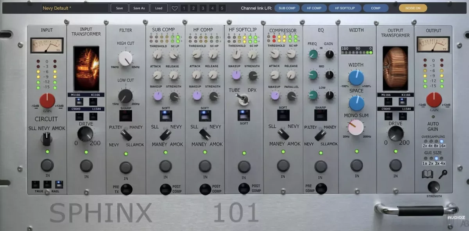Click the key license icon in OUTPUT
The width and height of the screenshot is (469, 231).
(x=443, y=174)
